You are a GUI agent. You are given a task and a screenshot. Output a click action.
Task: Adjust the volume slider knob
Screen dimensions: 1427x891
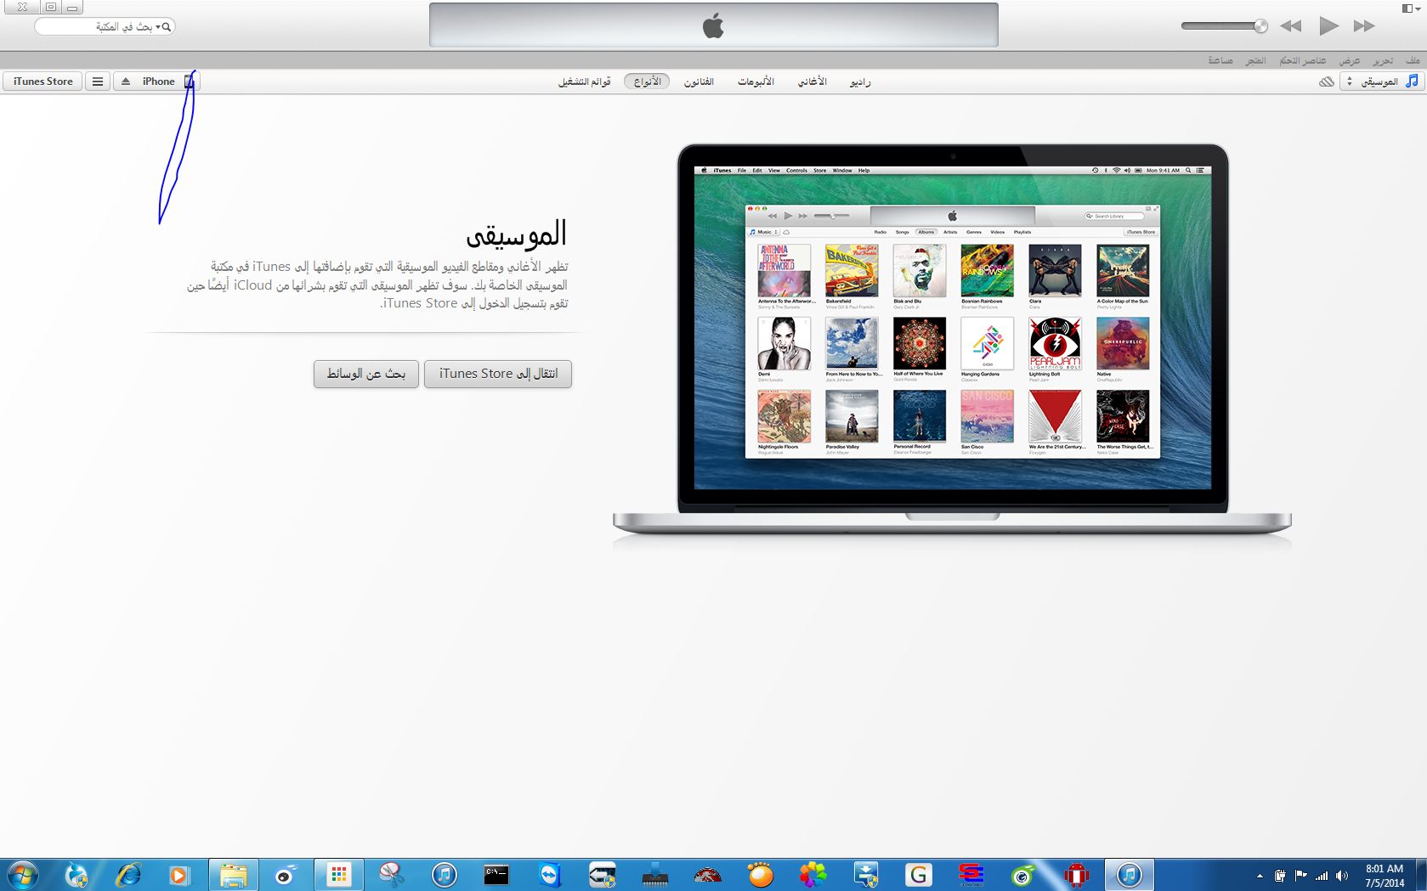(x=1261, y=26)
